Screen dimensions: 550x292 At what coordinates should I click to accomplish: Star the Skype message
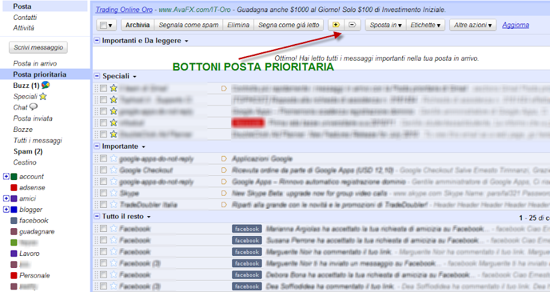pos(113,193)
